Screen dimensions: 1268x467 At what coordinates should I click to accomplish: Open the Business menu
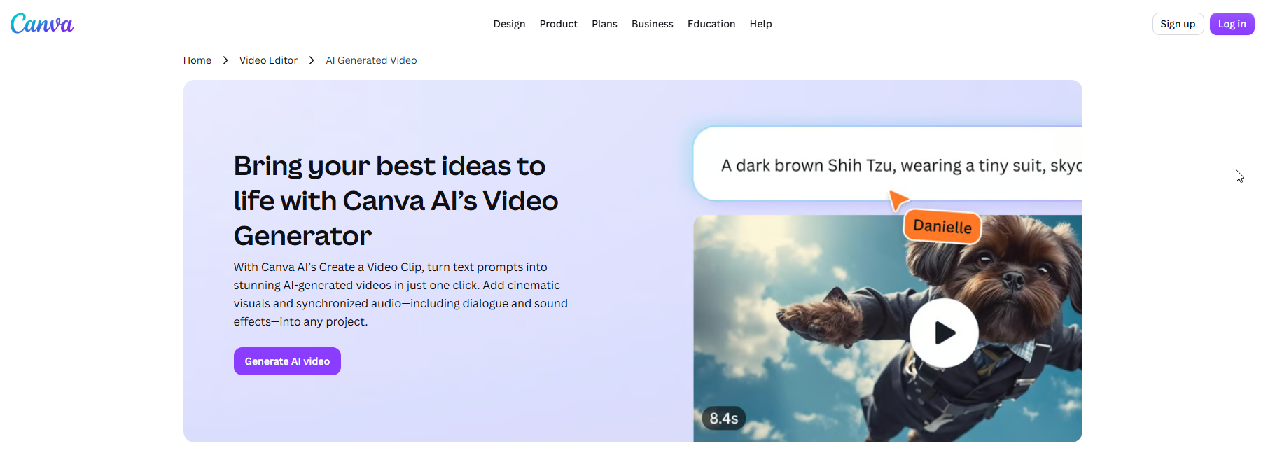pyautogui.click(x=653, y=24)
